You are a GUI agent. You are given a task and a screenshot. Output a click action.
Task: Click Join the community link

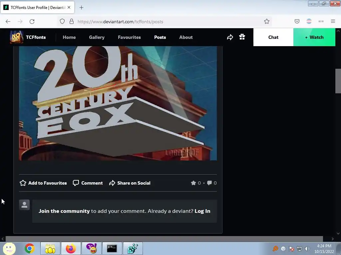(x=64, y=211)
